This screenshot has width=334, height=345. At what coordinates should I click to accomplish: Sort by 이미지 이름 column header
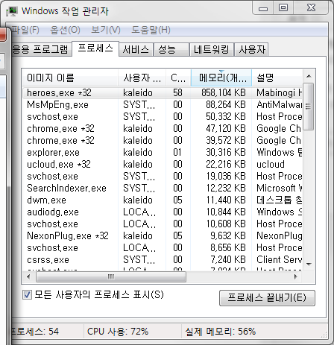(x=70, y=78)
